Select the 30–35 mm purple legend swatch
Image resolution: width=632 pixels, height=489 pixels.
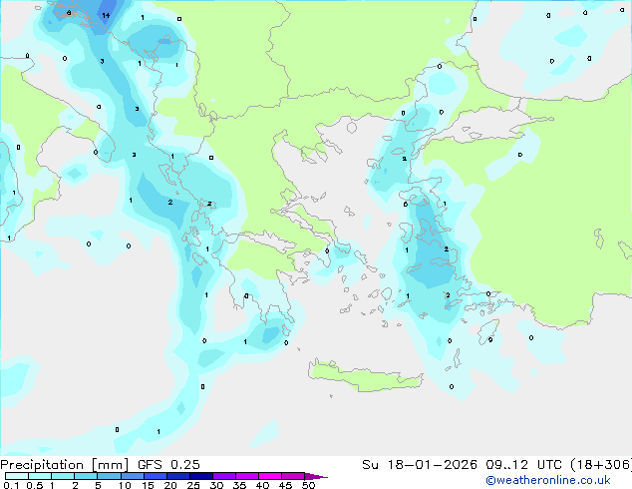tap(223, 476)
